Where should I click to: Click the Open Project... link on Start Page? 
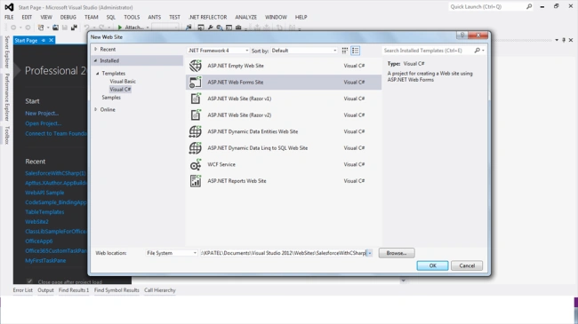44,123
